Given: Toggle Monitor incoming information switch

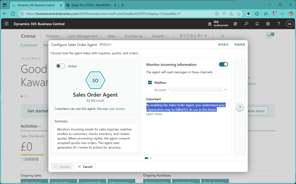Looking at the screenshot, I should (x=223, y=64).
